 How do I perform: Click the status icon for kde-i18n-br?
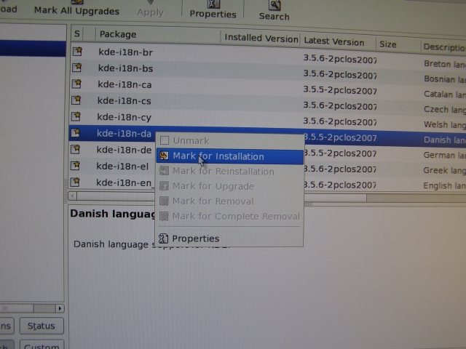[78, 52]
